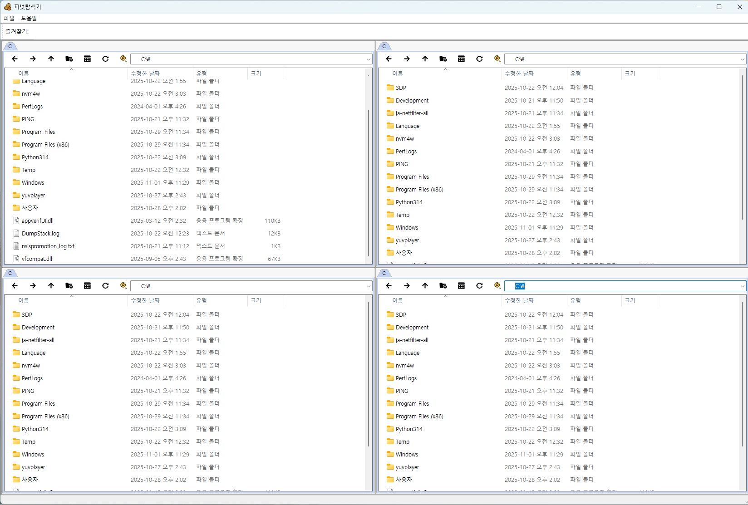Expand the top-left pane address dropdown
This screenshot has width=748, height=505.
[x=368, y=59]
